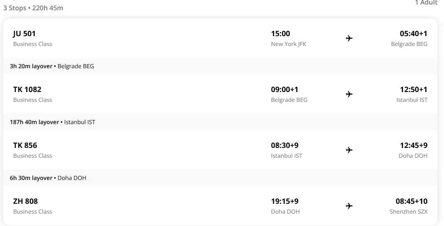This screenshot has width=444, height=226.
Task: Click the 1 Adult passenger label
Action: coord(426,3)
